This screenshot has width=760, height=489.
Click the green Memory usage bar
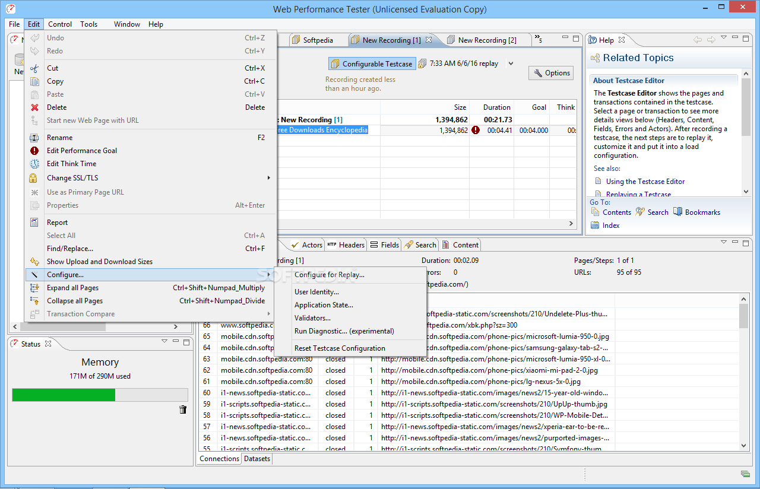click(64, 395)
